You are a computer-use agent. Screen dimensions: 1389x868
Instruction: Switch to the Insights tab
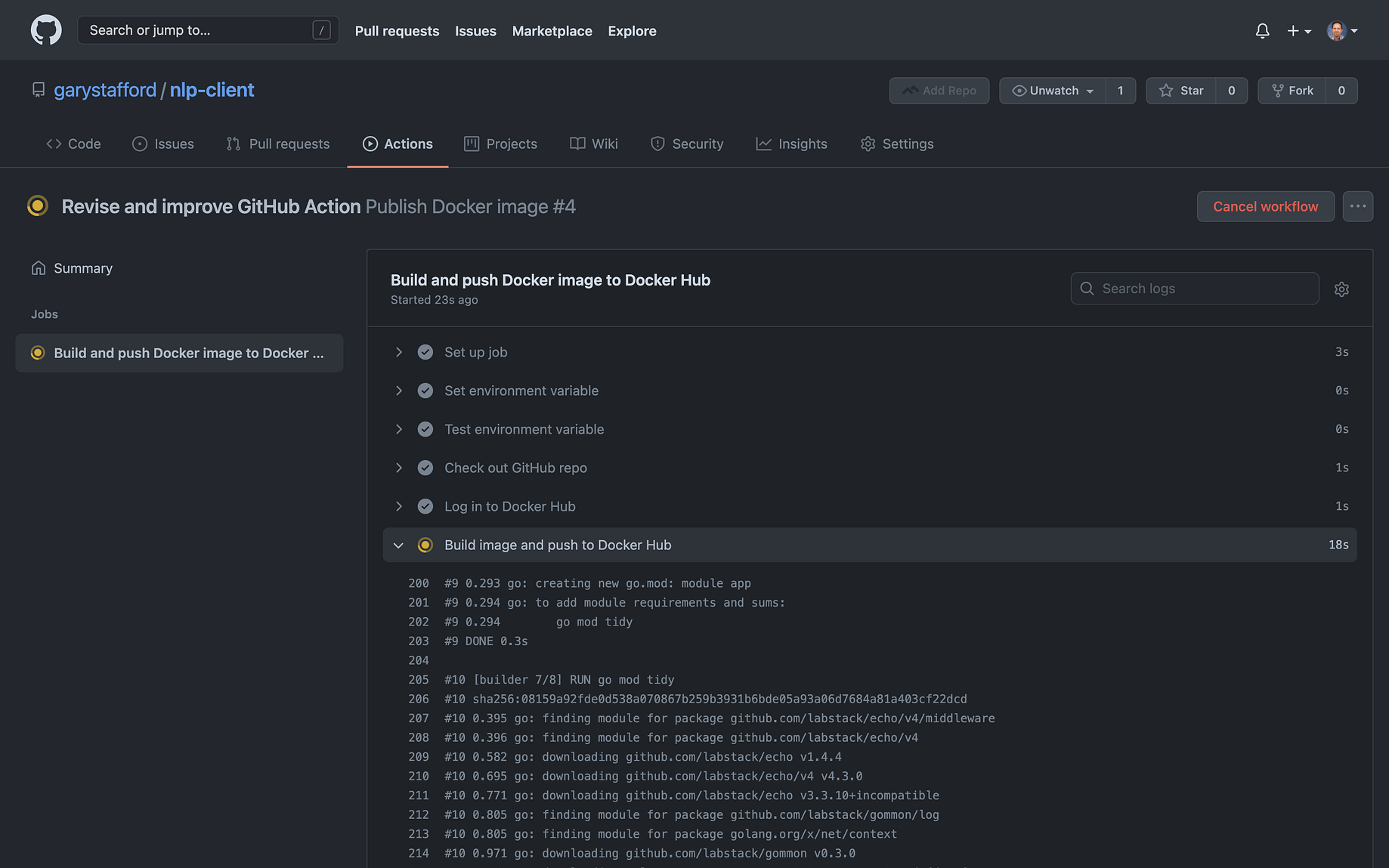point(791,144)
